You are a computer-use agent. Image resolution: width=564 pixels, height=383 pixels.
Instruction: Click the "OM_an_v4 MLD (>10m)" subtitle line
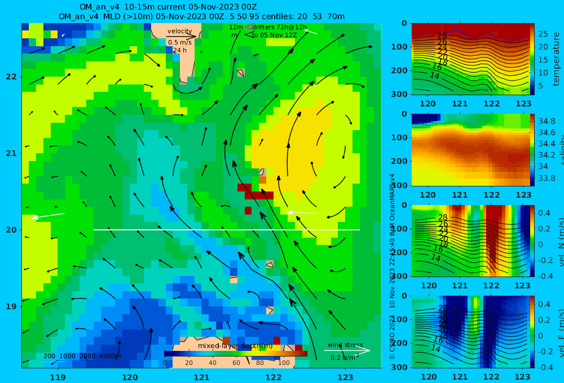point(201,16)
